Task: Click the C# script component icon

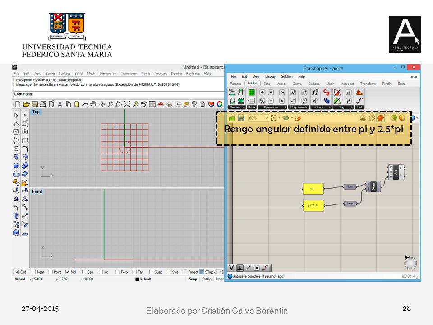Action: (327, 92)
